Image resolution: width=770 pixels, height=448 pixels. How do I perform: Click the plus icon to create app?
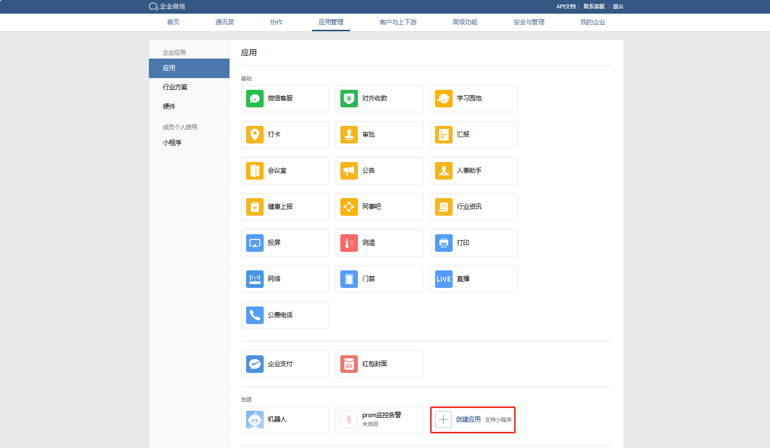pyautogui.click(x=443, y=420)
